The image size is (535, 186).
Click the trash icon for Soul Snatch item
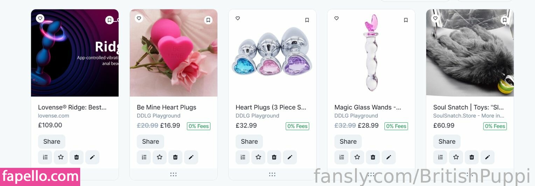click(x=472, y=157)
